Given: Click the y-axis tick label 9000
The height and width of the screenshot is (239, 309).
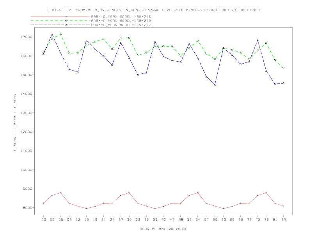Looking at the screenshot, I should (x=27, y=189).
